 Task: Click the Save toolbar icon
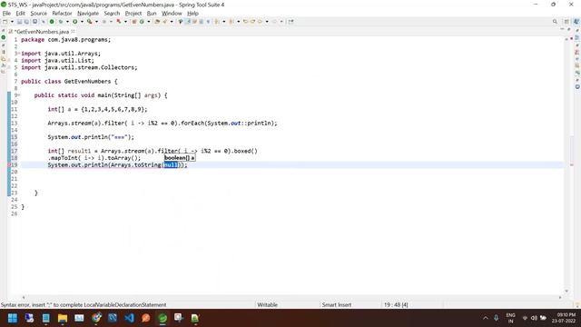tap(19, 22)
